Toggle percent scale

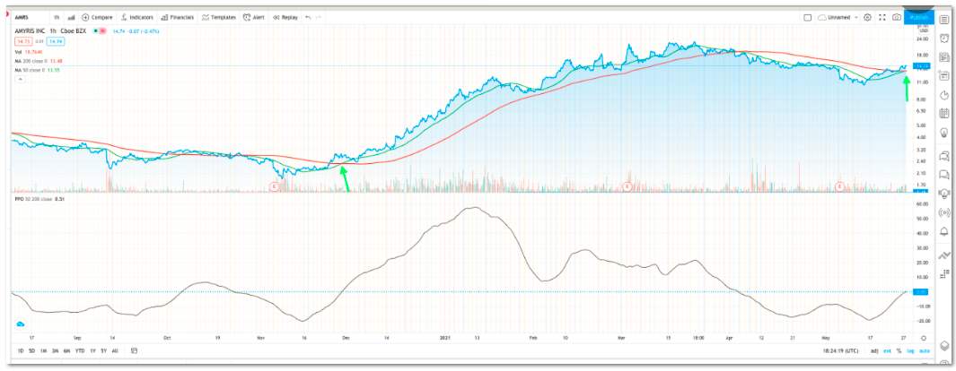pyautogui.click(x=899, y=350)
